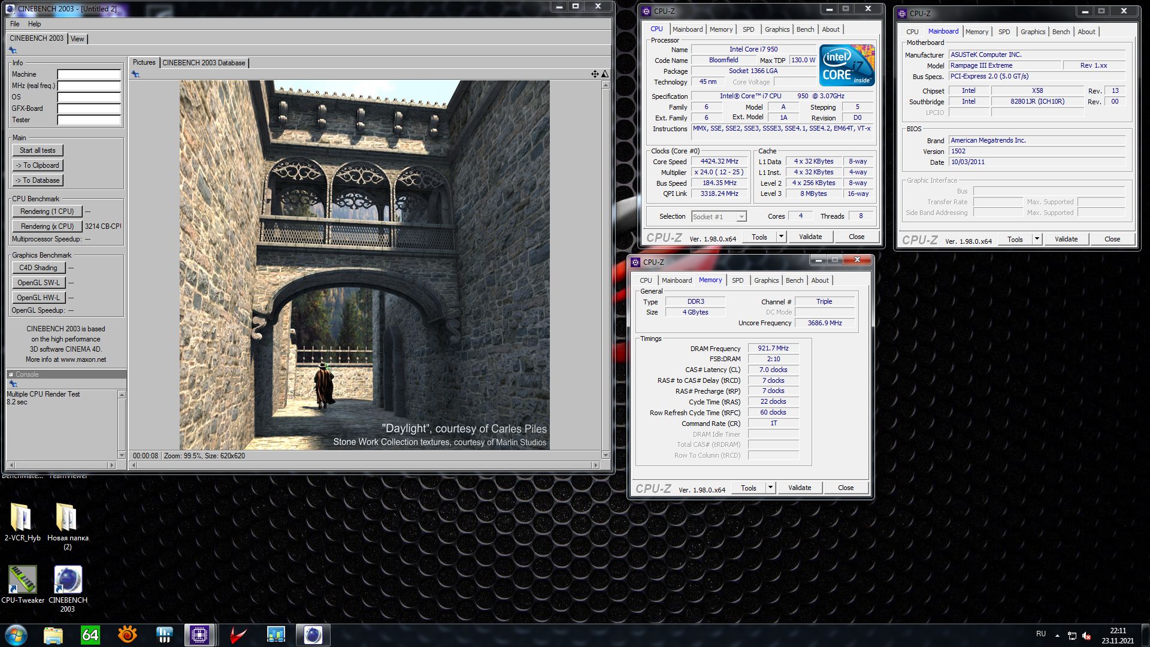1150x647 pixels.
Task: Click the picture viewer vertical scrollbar
Action: pyautogui.click(x=605, y=270)
